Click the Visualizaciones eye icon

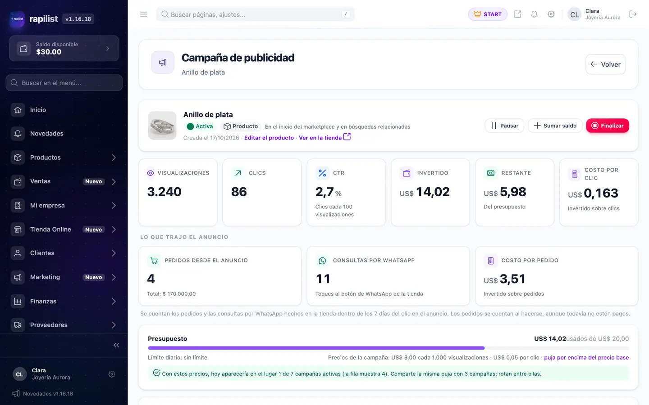151,173
